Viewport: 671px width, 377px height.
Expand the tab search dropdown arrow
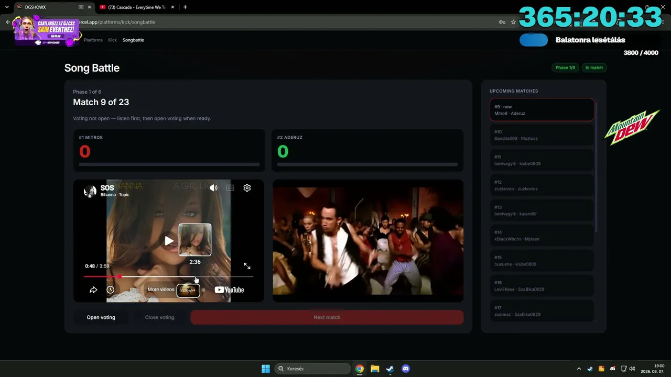(7, 7)
